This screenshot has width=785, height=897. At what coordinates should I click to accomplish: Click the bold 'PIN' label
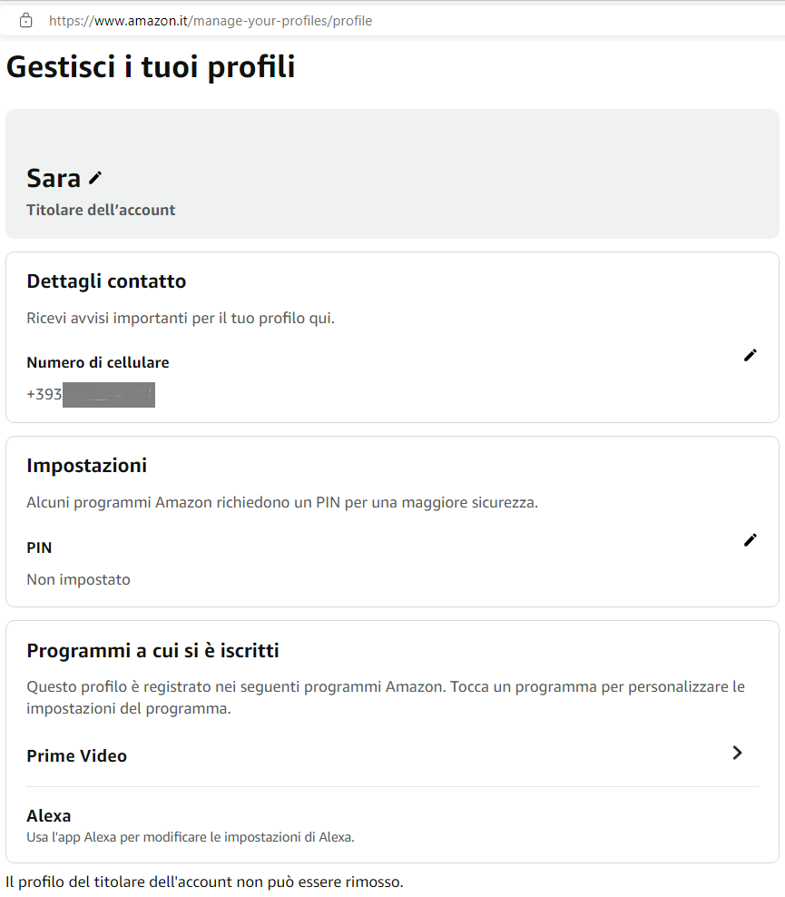coord(39,547)
